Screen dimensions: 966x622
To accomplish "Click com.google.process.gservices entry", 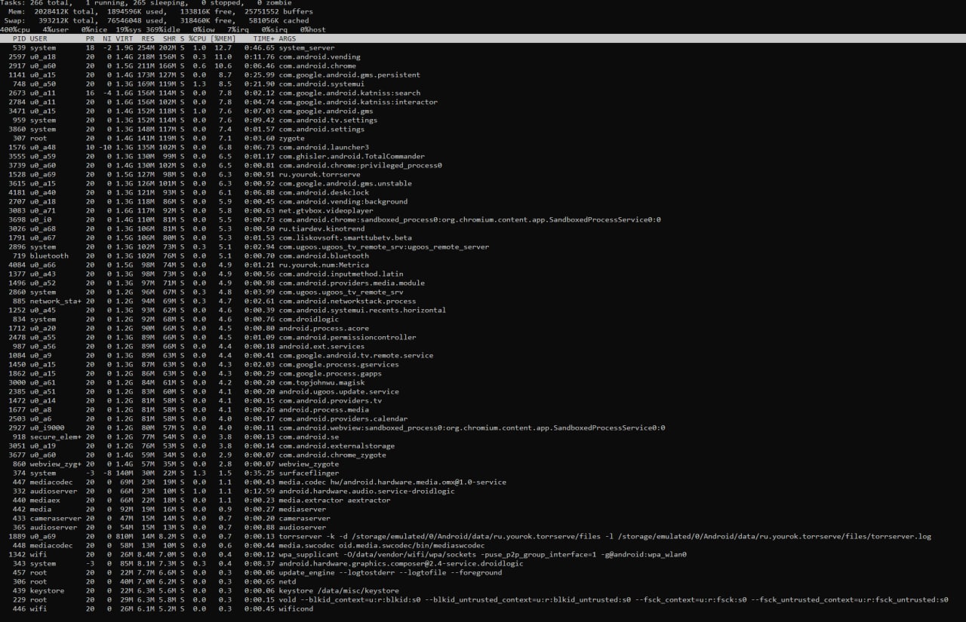I will click(x=339, y=364).
